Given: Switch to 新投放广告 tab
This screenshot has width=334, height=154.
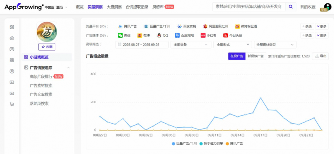Looking at the screenshot, I should pos(255,56).
